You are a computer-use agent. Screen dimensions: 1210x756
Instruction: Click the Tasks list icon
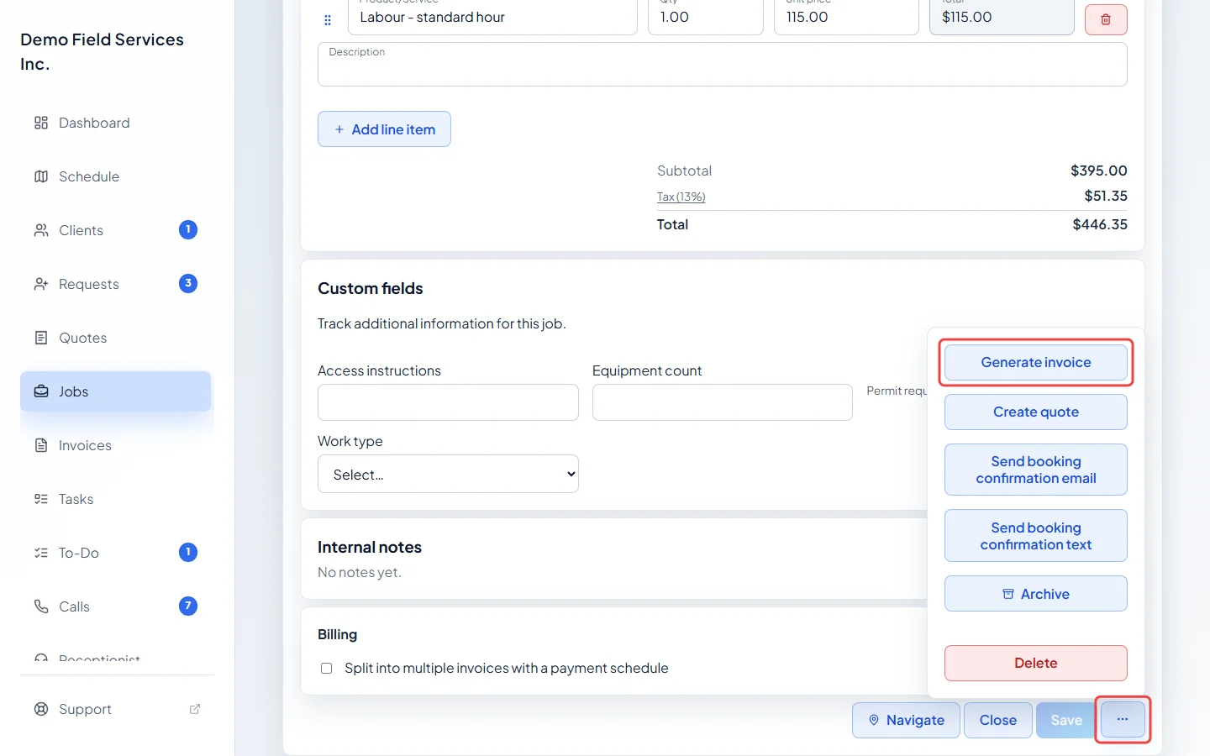pos(41,499)
